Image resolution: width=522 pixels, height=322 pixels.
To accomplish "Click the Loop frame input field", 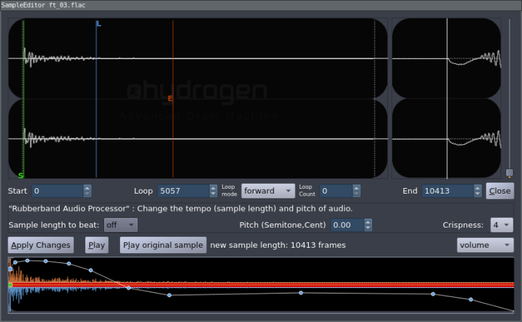I will (183, 191).
